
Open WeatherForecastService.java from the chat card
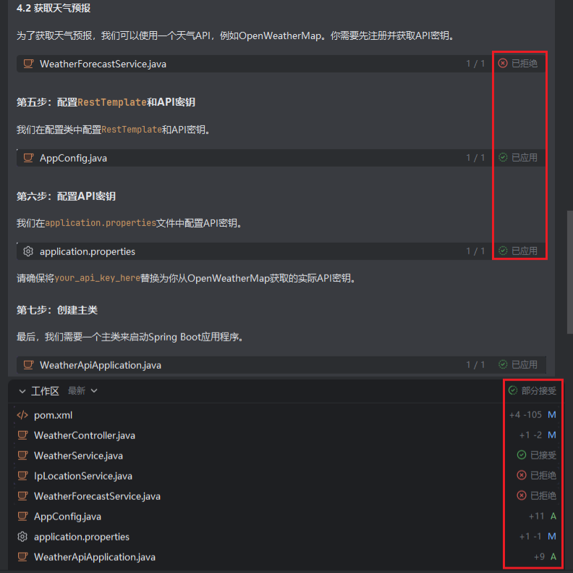(103, 64)
